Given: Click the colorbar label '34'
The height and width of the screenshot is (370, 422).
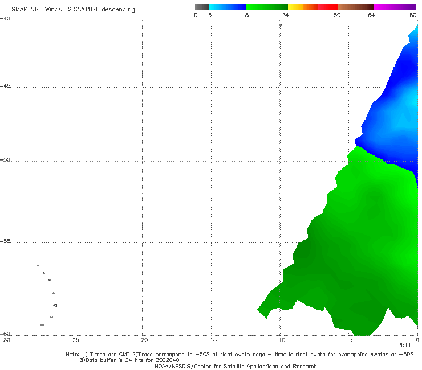Looking at the screenshot, I should point(286,15).
